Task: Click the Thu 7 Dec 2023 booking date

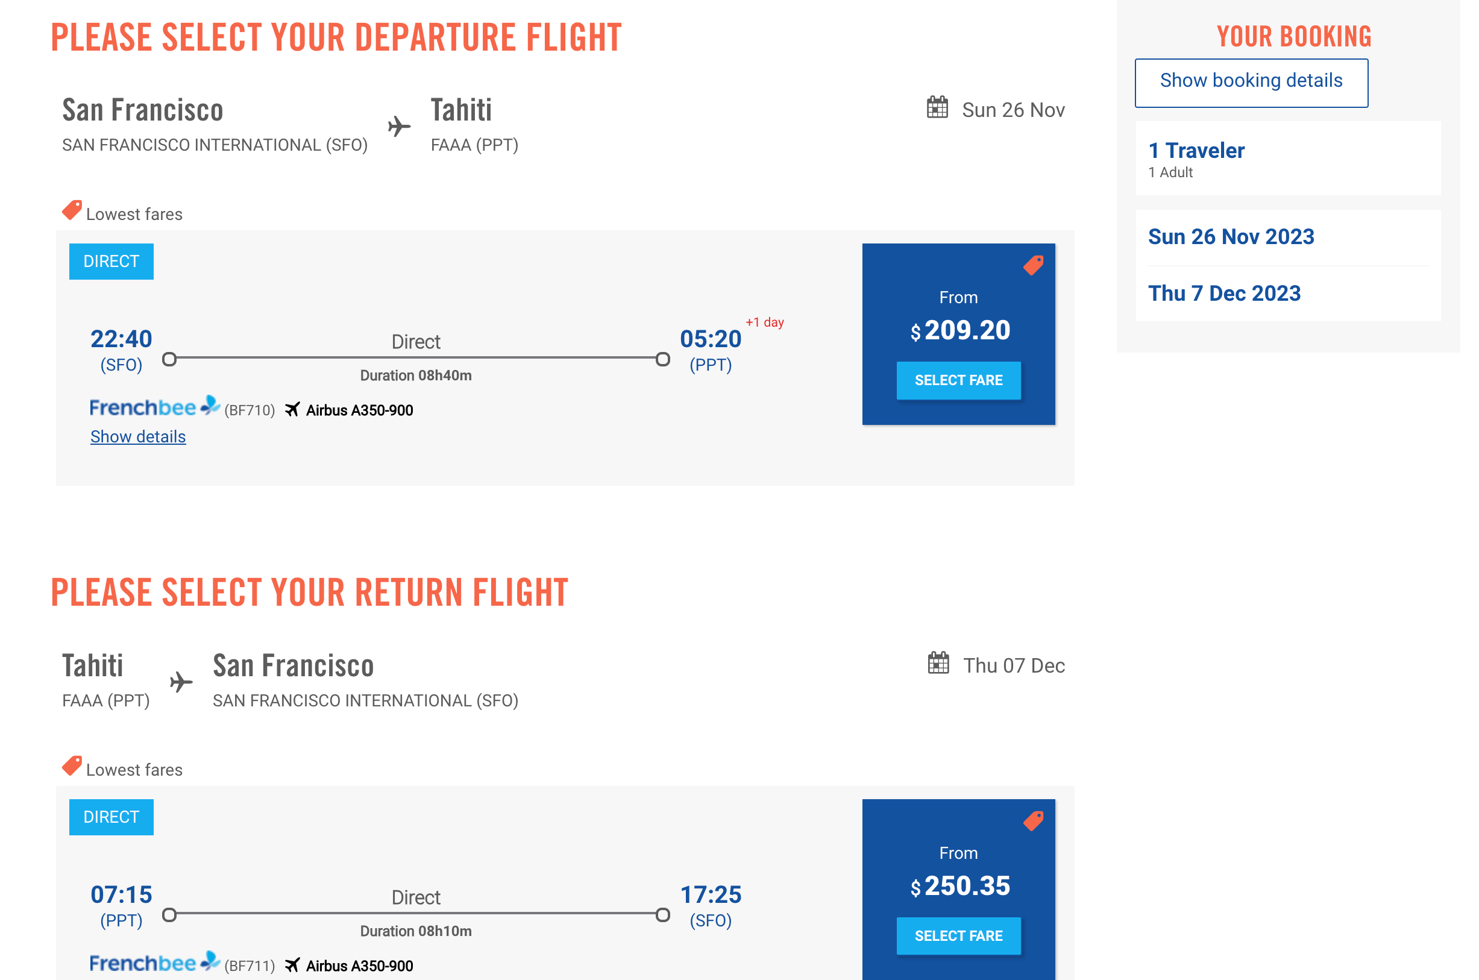Action: pyautogui.click(x=1224, y=294)
